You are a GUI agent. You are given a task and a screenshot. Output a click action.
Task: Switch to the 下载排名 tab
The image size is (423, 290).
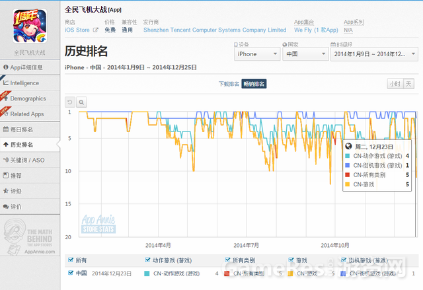(229, 84)
